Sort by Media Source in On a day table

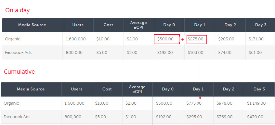[x=32, y=25]
